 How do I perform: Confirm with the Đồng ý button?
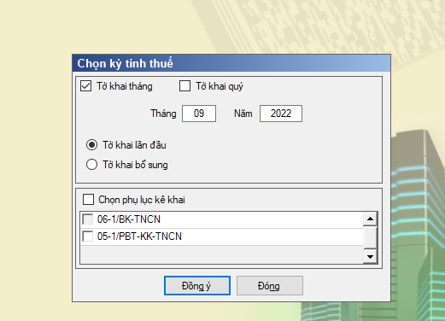point(197,285)
